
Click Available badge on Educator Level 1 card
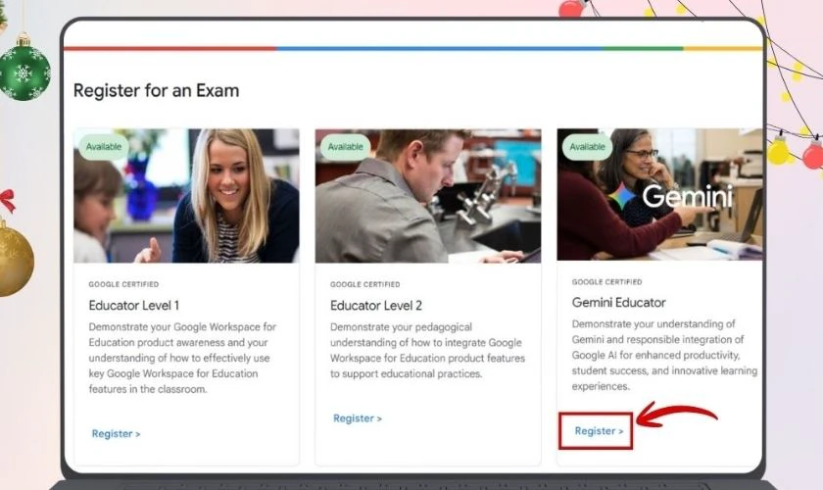pyautogui.click(x=104, y=147)
